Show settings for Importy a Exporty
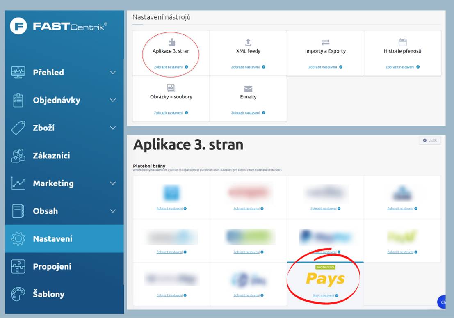Viewport: 454px width, 318px height. click(326, 67)
